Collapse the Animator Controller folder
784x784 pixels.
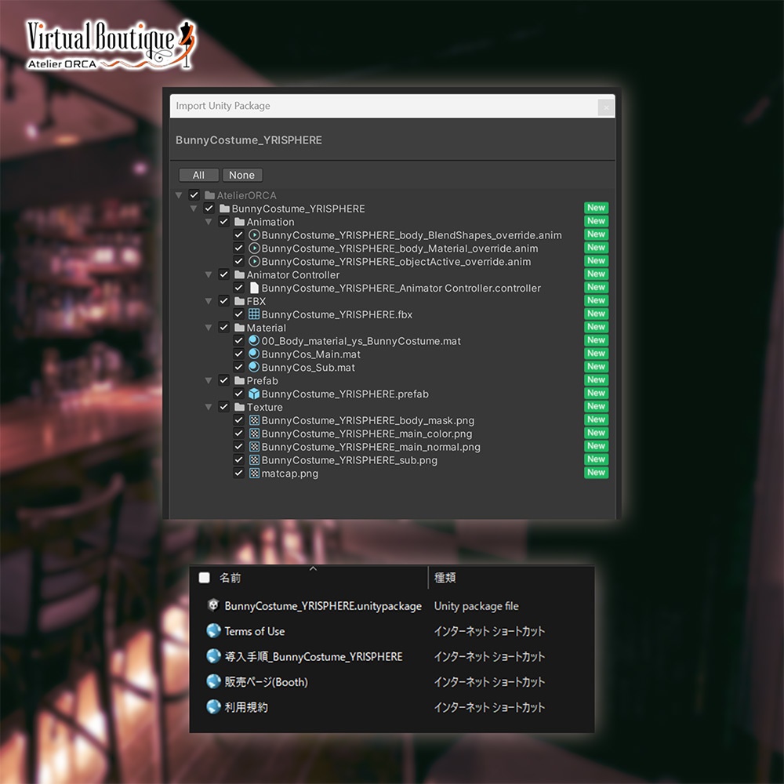click(209, 274)
